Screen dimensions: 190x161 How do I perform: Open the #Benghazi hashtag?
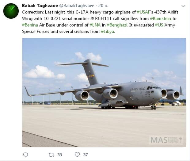(117, 25)
